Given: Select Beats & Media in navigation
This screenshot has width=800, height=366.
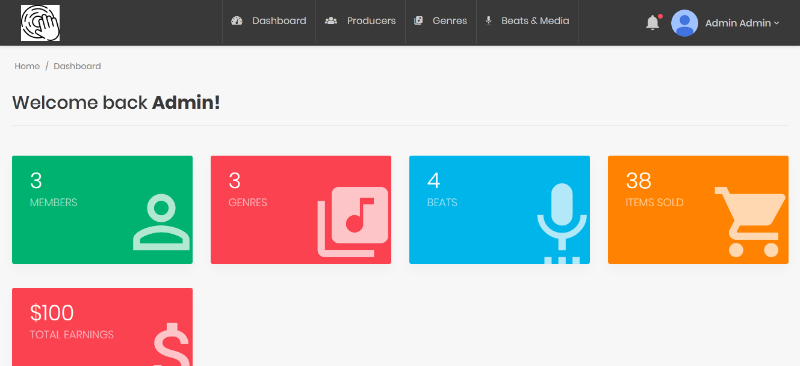Looking at the screenshot, I should click(535, 21).
